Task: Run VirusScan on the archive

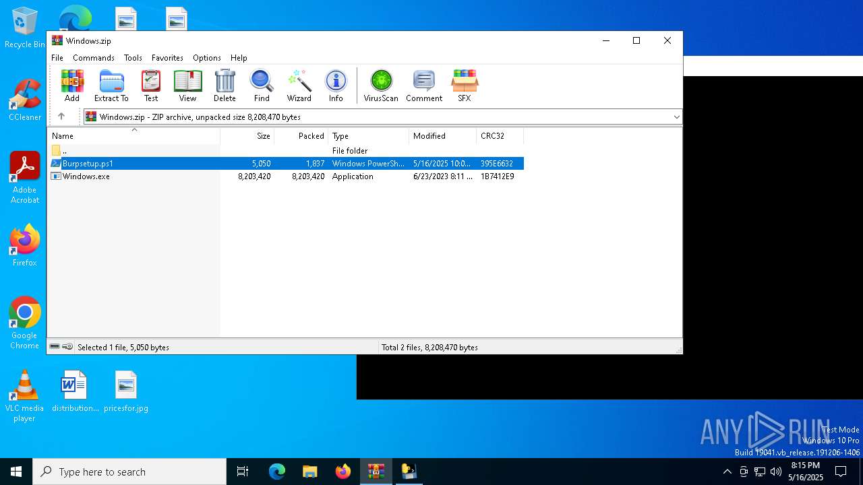Action: pos(381,86)
